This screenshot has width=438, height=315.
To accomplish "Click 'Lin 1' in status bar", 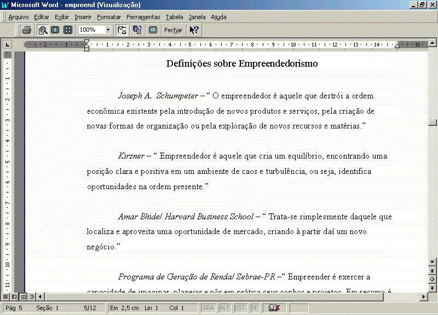I will coord(151,308).
